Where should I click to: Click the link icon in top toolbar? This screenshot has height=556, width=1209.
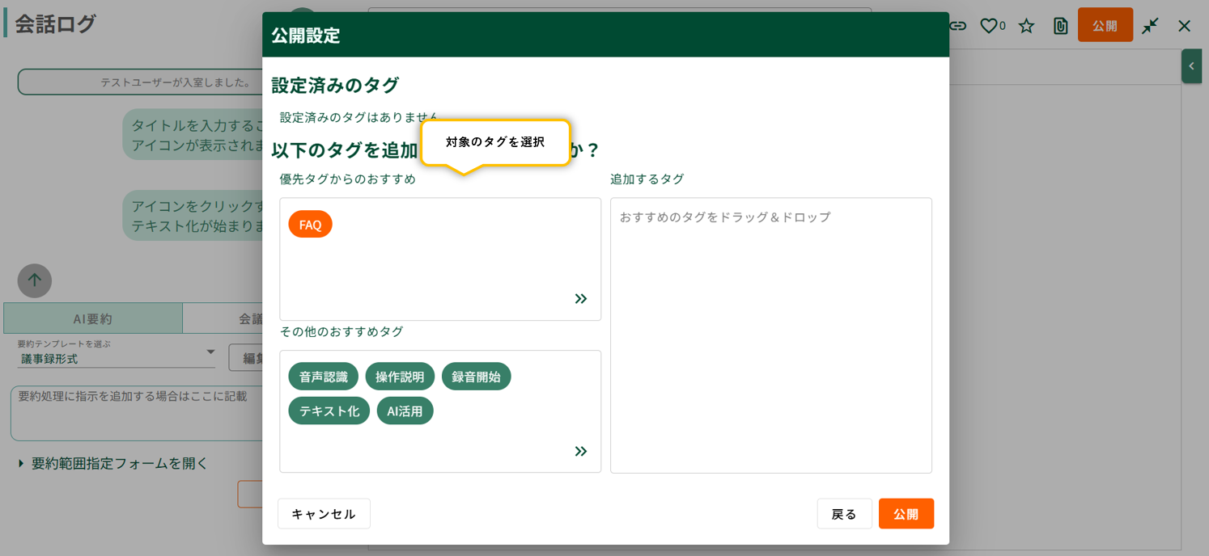coord(957,26)
